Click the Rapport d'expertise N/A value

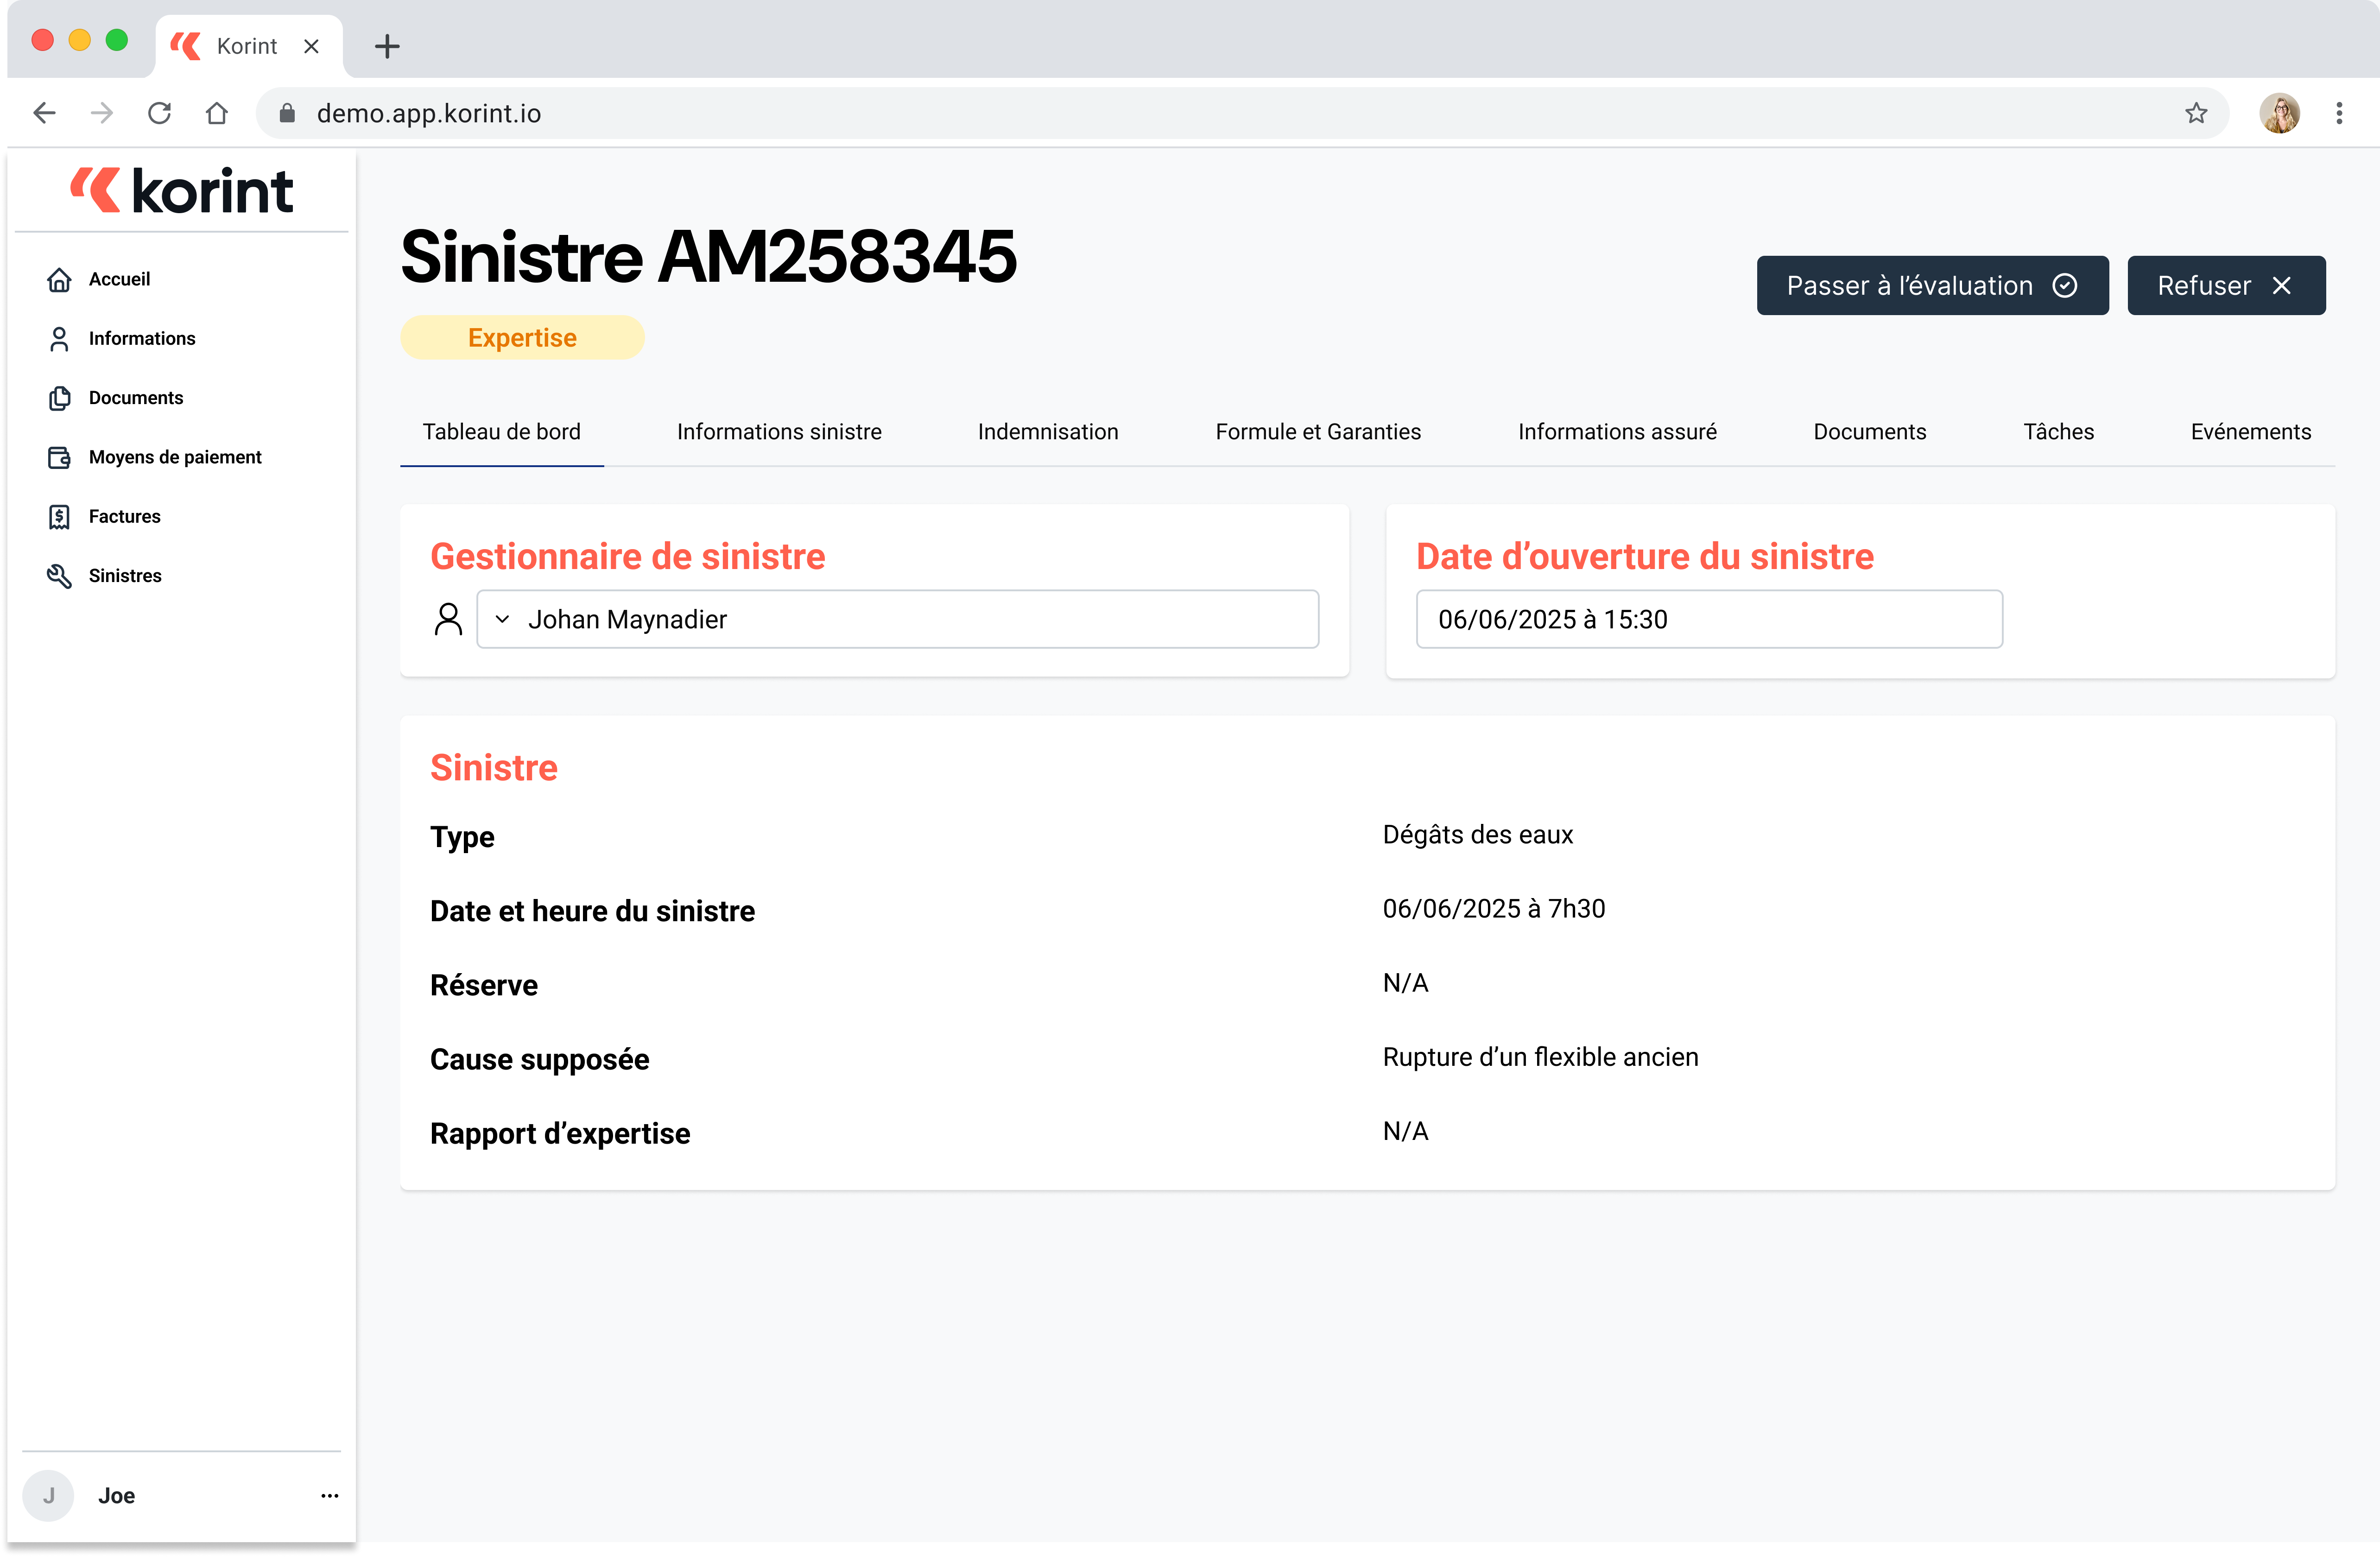tap(1405, 1131)
